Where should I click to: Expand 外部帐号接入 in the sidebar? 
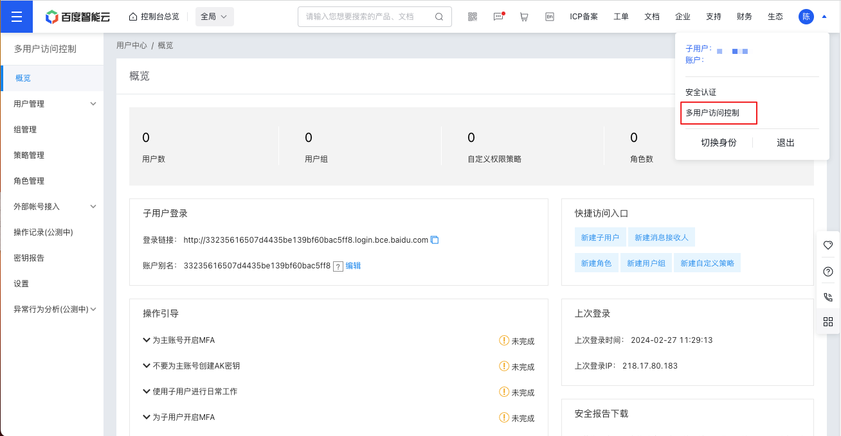pos(93,207)
